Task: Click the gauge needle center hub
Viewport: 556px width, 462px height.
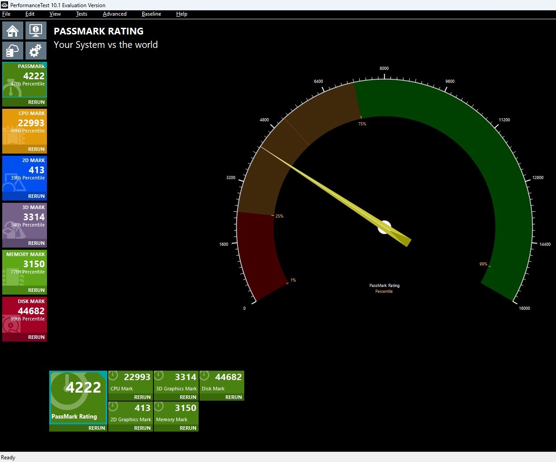Action: pos(385,227)
